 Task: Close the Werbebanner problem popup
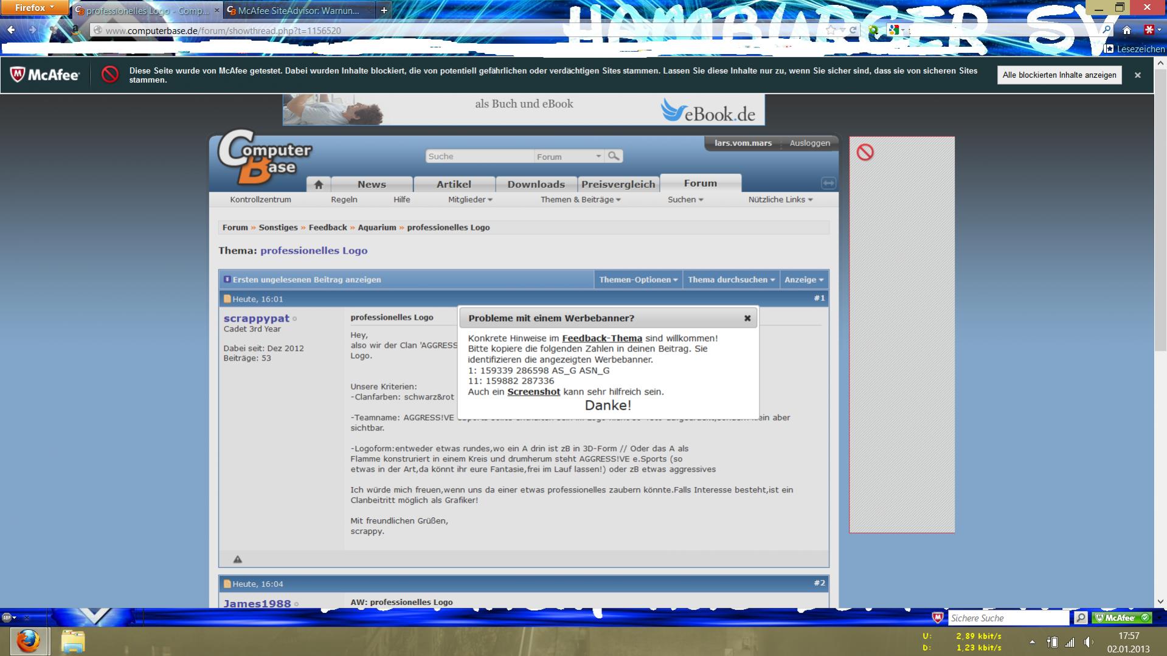point(747,318)
